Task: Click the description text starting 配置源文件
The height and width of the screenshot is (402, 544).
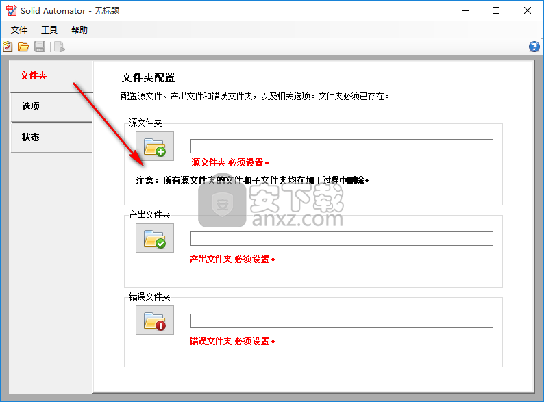Action: 255,96
